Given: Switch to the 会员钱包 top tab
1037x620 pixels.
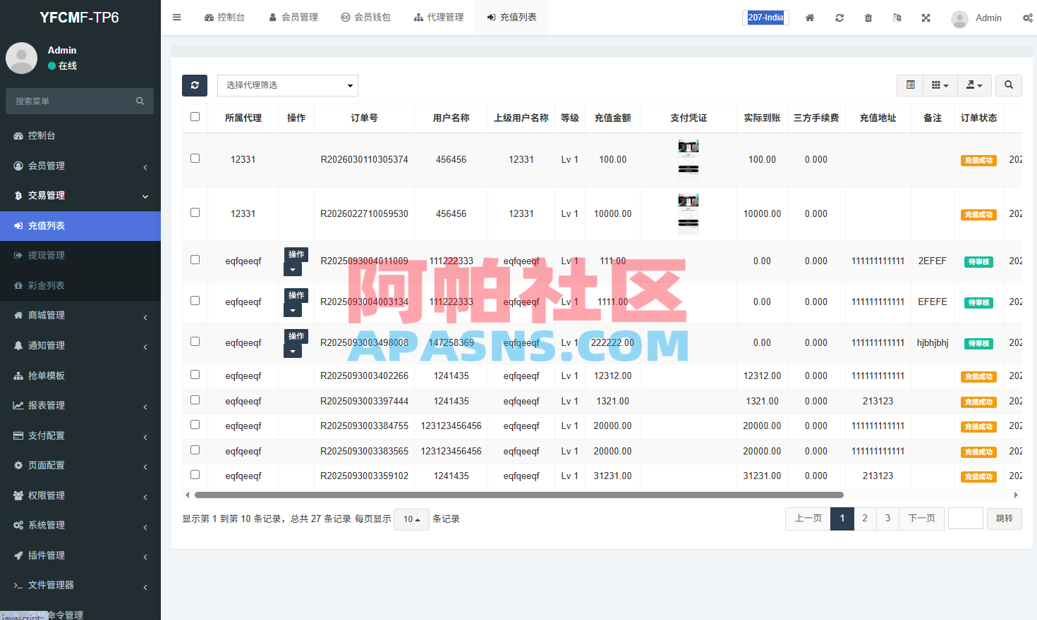Looking at the screenshot, I should point(365,18).
